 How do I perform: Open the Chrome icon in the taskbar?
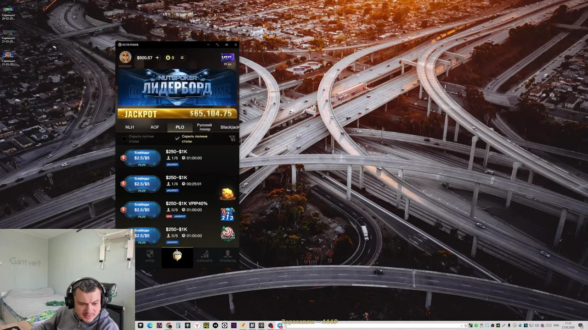point(169,325)
